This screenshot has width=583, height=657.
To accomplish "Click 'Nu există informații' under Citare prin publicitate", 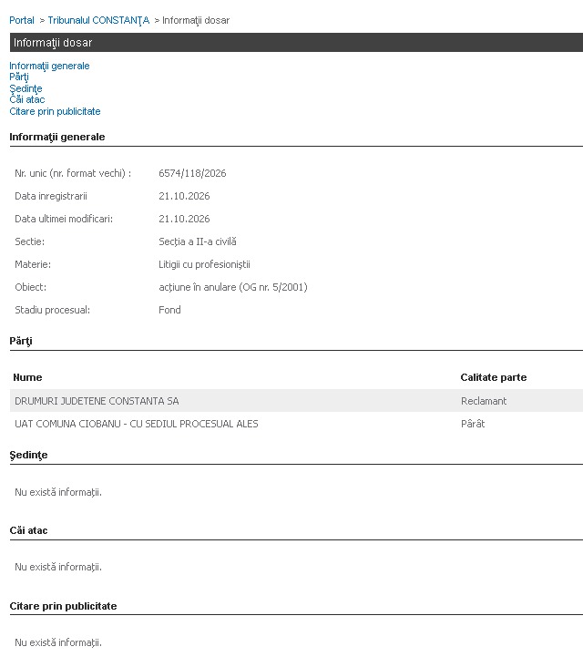I will (x=58, y=642).
